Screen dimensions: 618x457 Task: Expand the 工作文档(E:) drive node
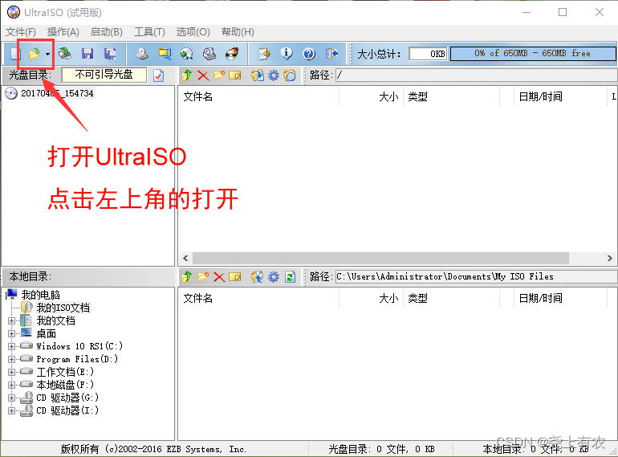(x=11, y=372)
